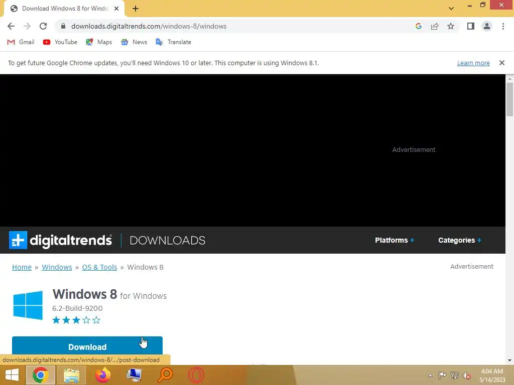514x385 pixels.
Task: Open File Explorer from the taskbar
Action: tap(71, 375)
